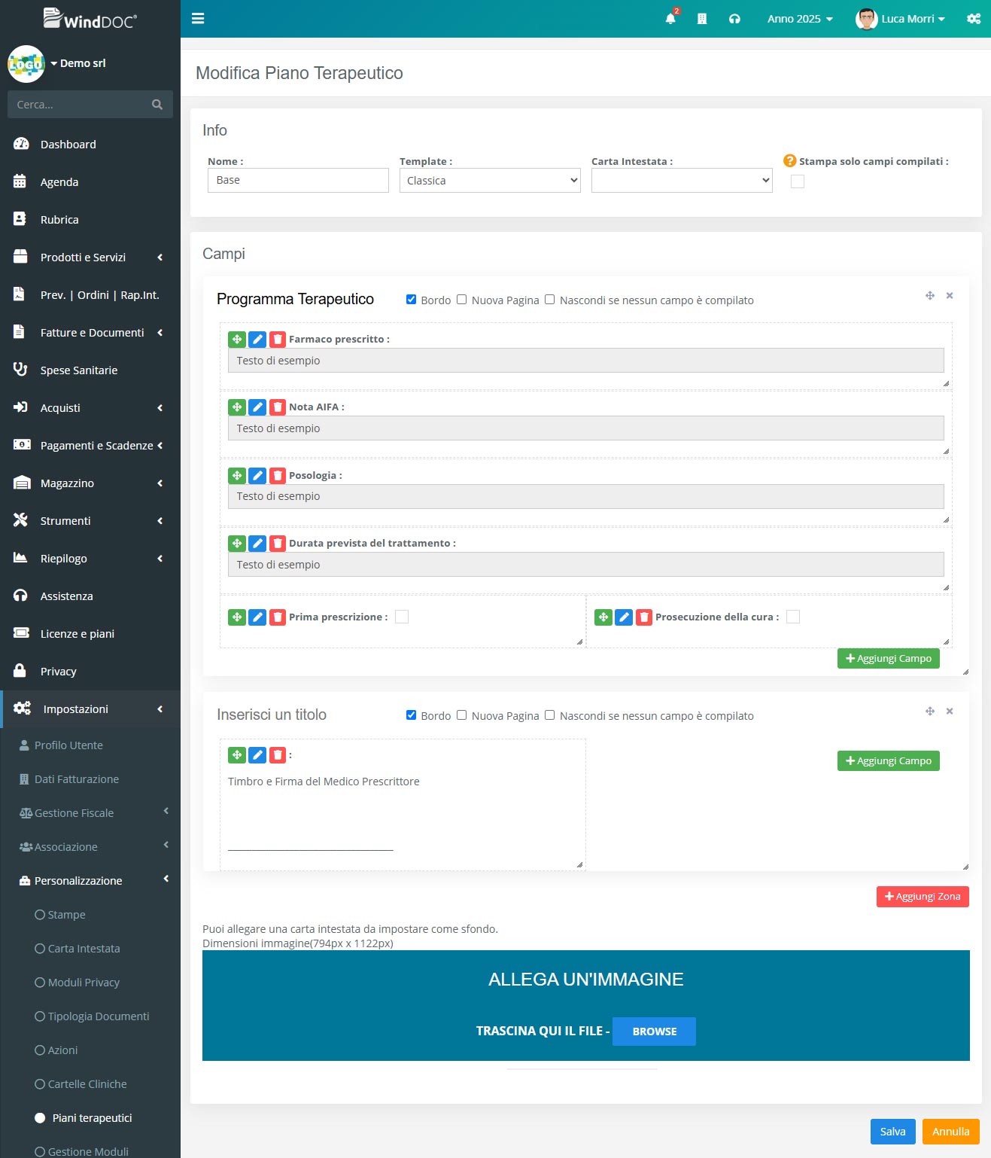991x1158 pixels.
Task: Select Cartelle Cliniche in sidebar
Action: coord(87,1084)
